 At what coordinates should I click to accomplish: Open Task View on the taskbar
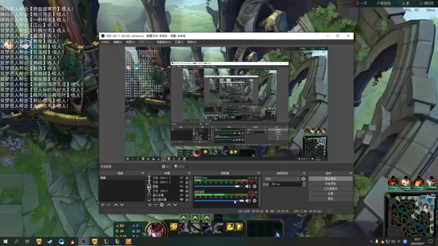27,241
